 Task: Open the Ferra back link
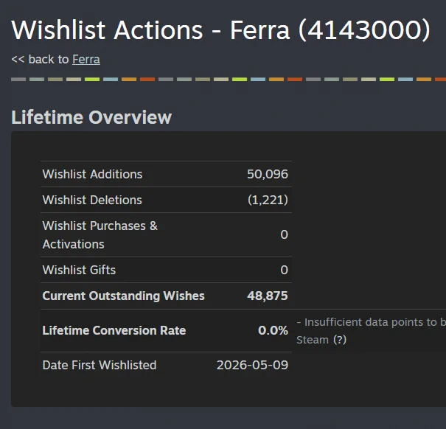[x=86, y=60]
